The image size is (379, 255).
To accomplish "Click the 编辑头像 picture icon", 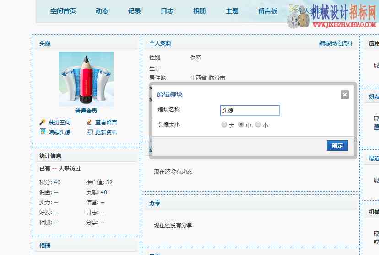I will pos(43,132).
